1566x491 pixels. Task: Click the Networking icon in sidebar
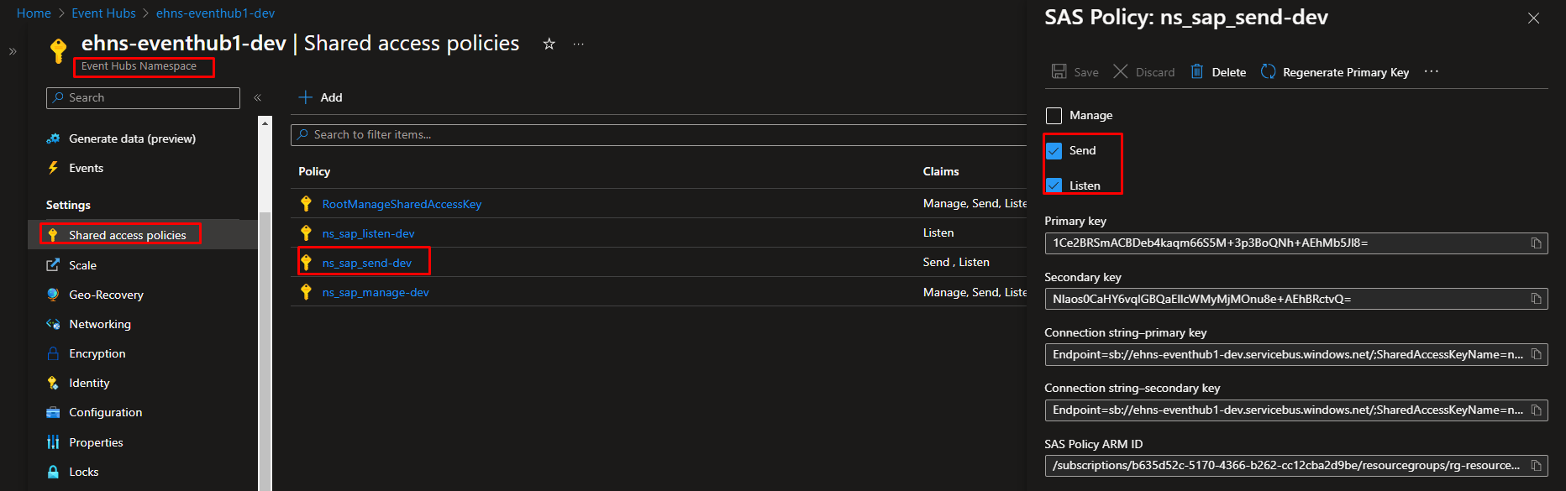click(x=53, y=324)
